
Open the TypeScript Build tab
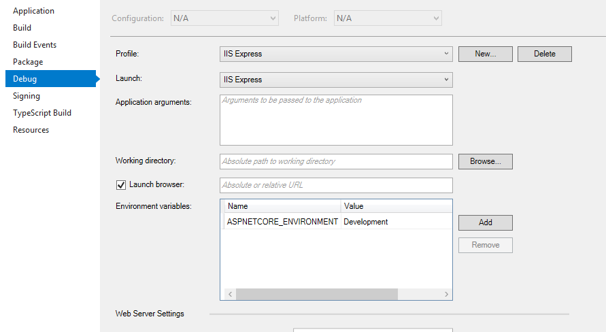coord(42,113)
